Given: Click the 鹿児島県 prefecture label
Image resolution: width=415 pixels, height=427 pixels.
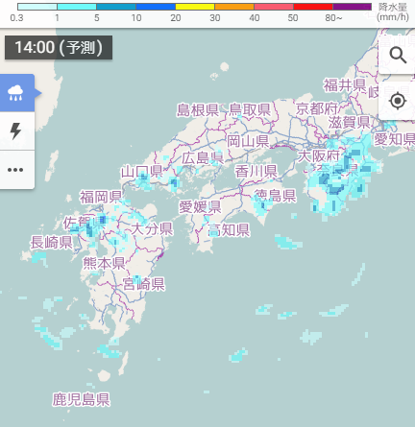Looking at the screenshot, I should (82, 399).
